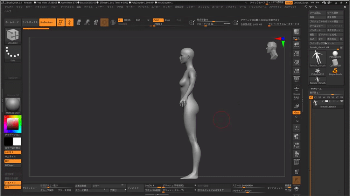Toggle the Menus button in title bar
Screen dimensions: 350x196
289,3
